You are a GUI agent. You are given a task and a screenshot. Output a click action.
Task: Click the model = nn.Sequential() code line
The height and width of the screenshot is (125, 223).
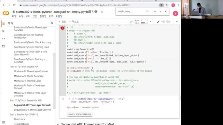tap(80, 49)
